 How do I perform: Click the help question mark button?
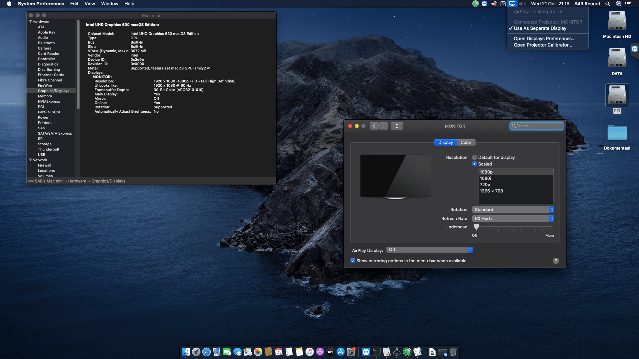point(556,261)
